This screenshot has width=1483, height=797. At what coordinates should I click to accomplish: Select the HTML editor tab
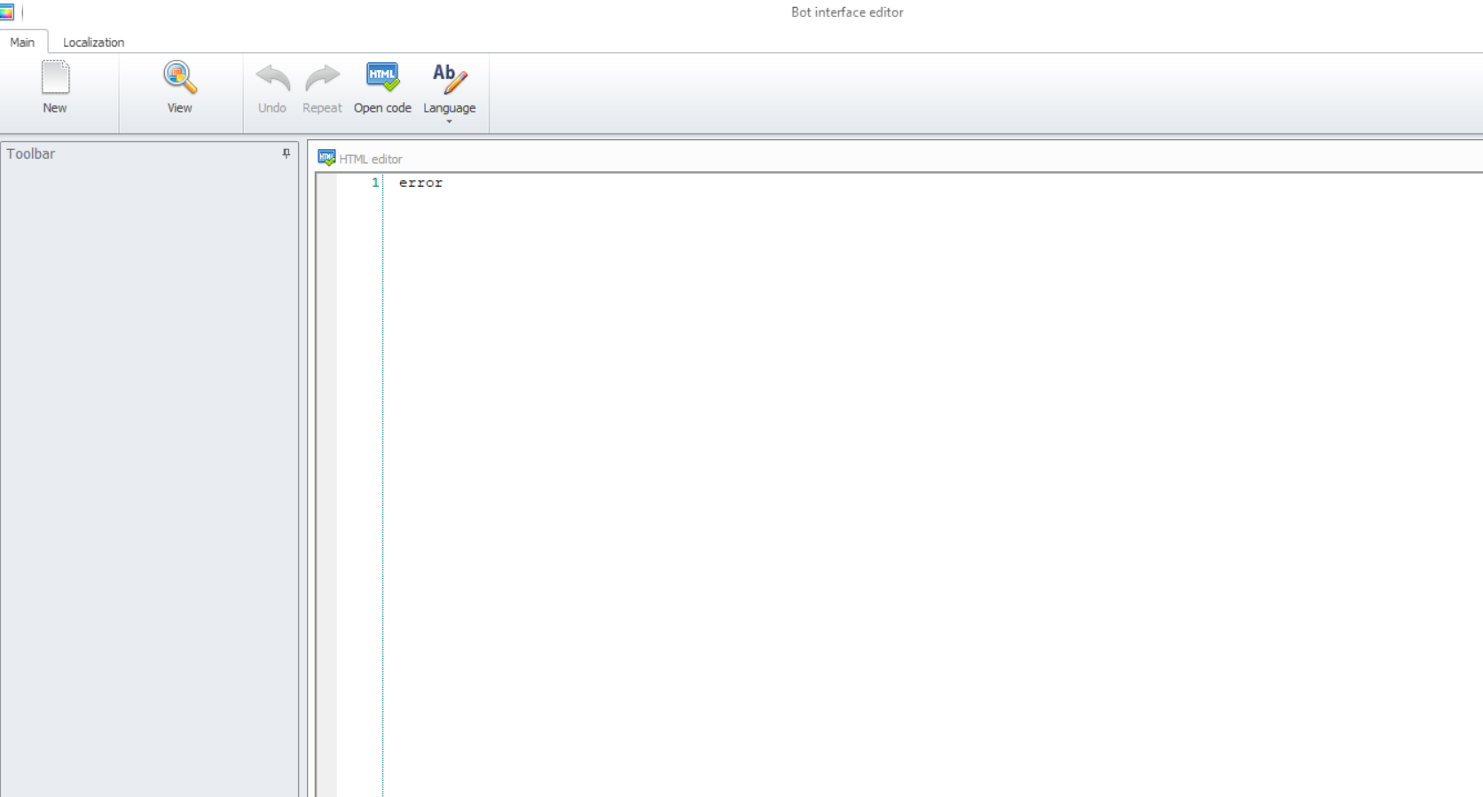[x=360, y=159]
